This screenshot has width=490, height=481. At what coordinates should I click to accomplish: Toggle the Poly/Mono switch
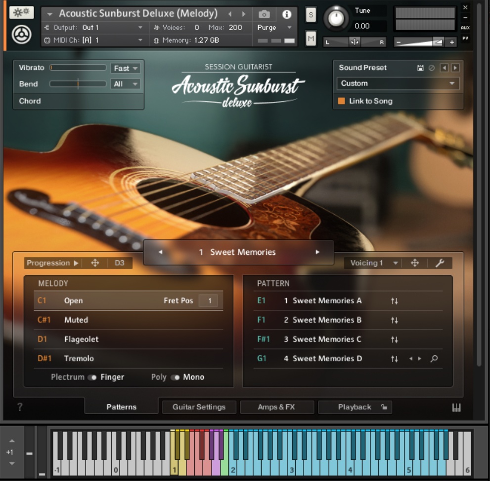pyautogui.click(x=175, y=377)
